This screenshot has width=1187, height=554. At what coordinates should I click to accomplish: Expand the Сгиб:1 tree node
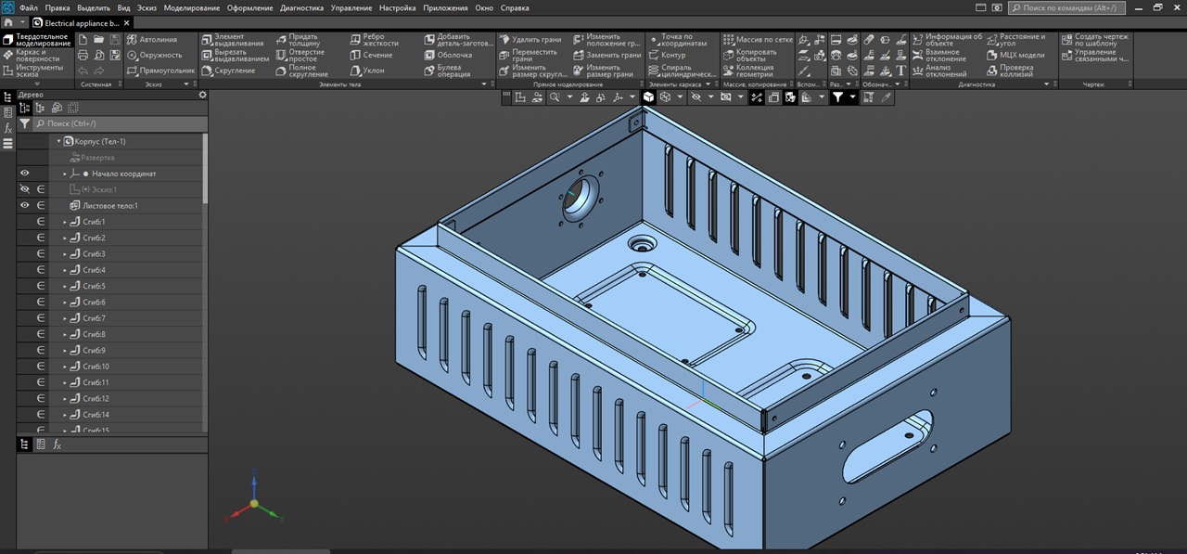coord(65,222)
